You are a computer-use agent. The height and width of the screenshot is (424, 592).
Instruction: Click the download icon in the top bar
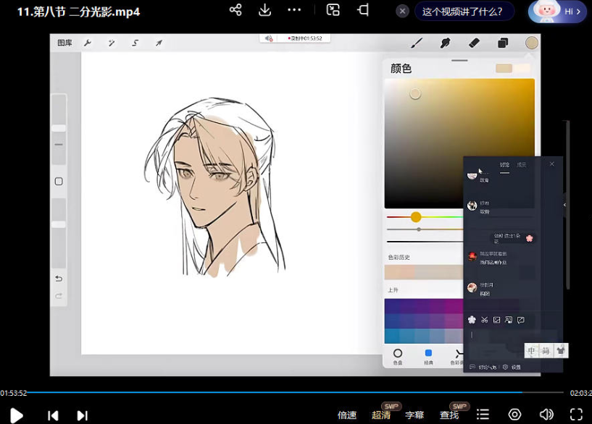click(264, 11)
